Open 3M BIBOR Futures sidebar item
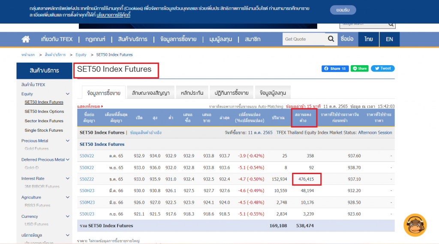The width and height of the screenshot is (439, 244). (x=42, y=187)
